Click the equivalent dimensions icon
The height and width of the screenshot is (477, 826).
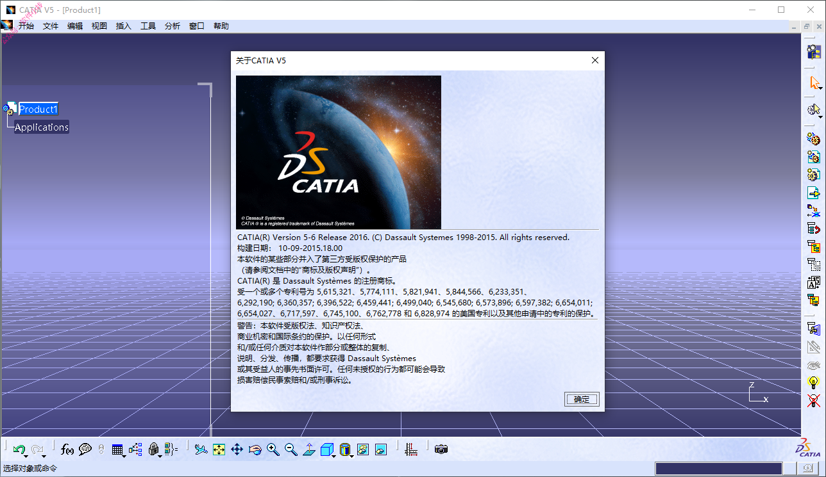[171, 449]
